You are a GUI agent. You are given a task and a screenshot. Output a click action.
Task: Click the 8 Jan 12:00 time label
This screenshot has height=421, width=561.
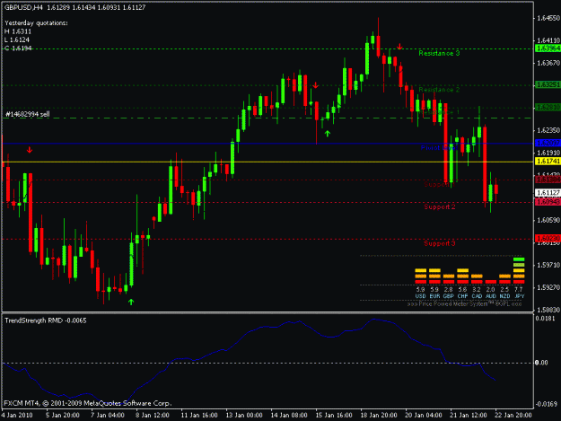tap(152, 416)
